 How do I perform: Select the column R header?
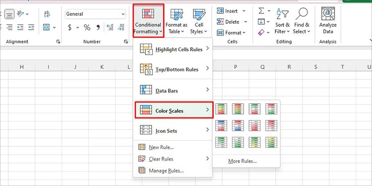tap(289, 67)
